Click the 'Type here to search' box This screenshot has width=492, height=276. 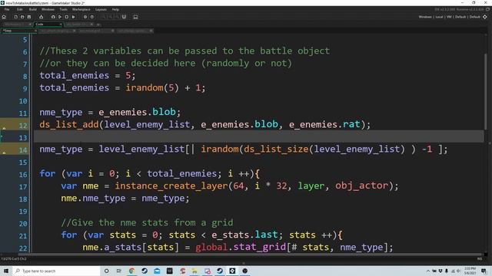56,271
